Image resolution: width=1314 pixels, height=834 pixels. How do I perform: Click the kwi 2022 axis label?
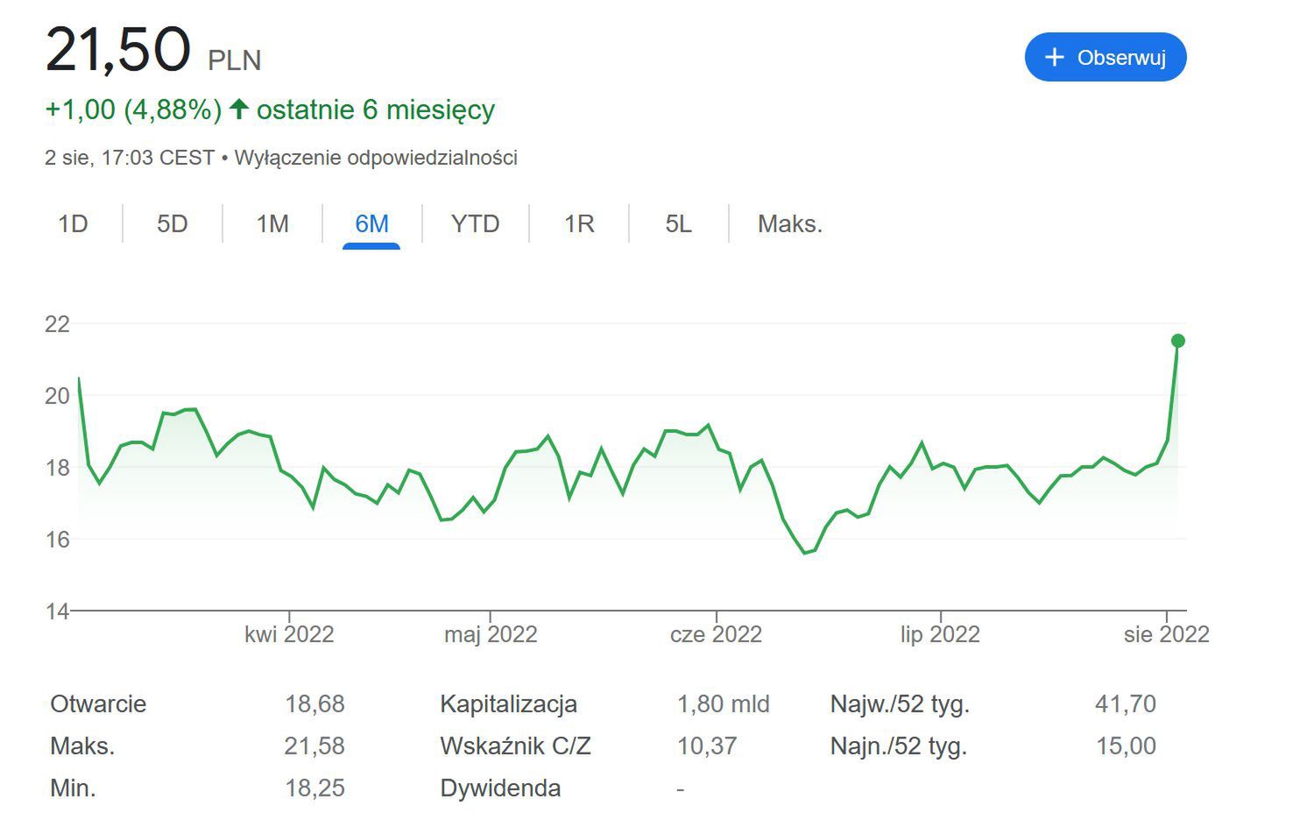point(289,634)
